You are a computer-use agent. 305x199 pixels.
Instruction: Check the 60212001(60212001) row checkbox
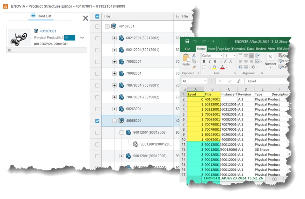pyautogui.click(x=97, y=50)
